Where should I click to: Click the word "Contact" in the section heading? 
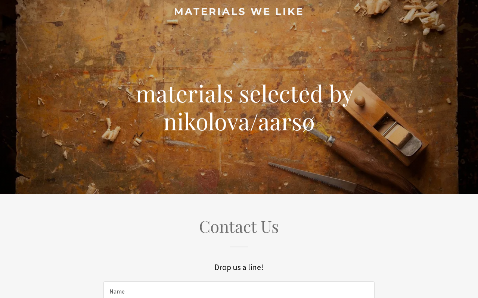(223, 226)
